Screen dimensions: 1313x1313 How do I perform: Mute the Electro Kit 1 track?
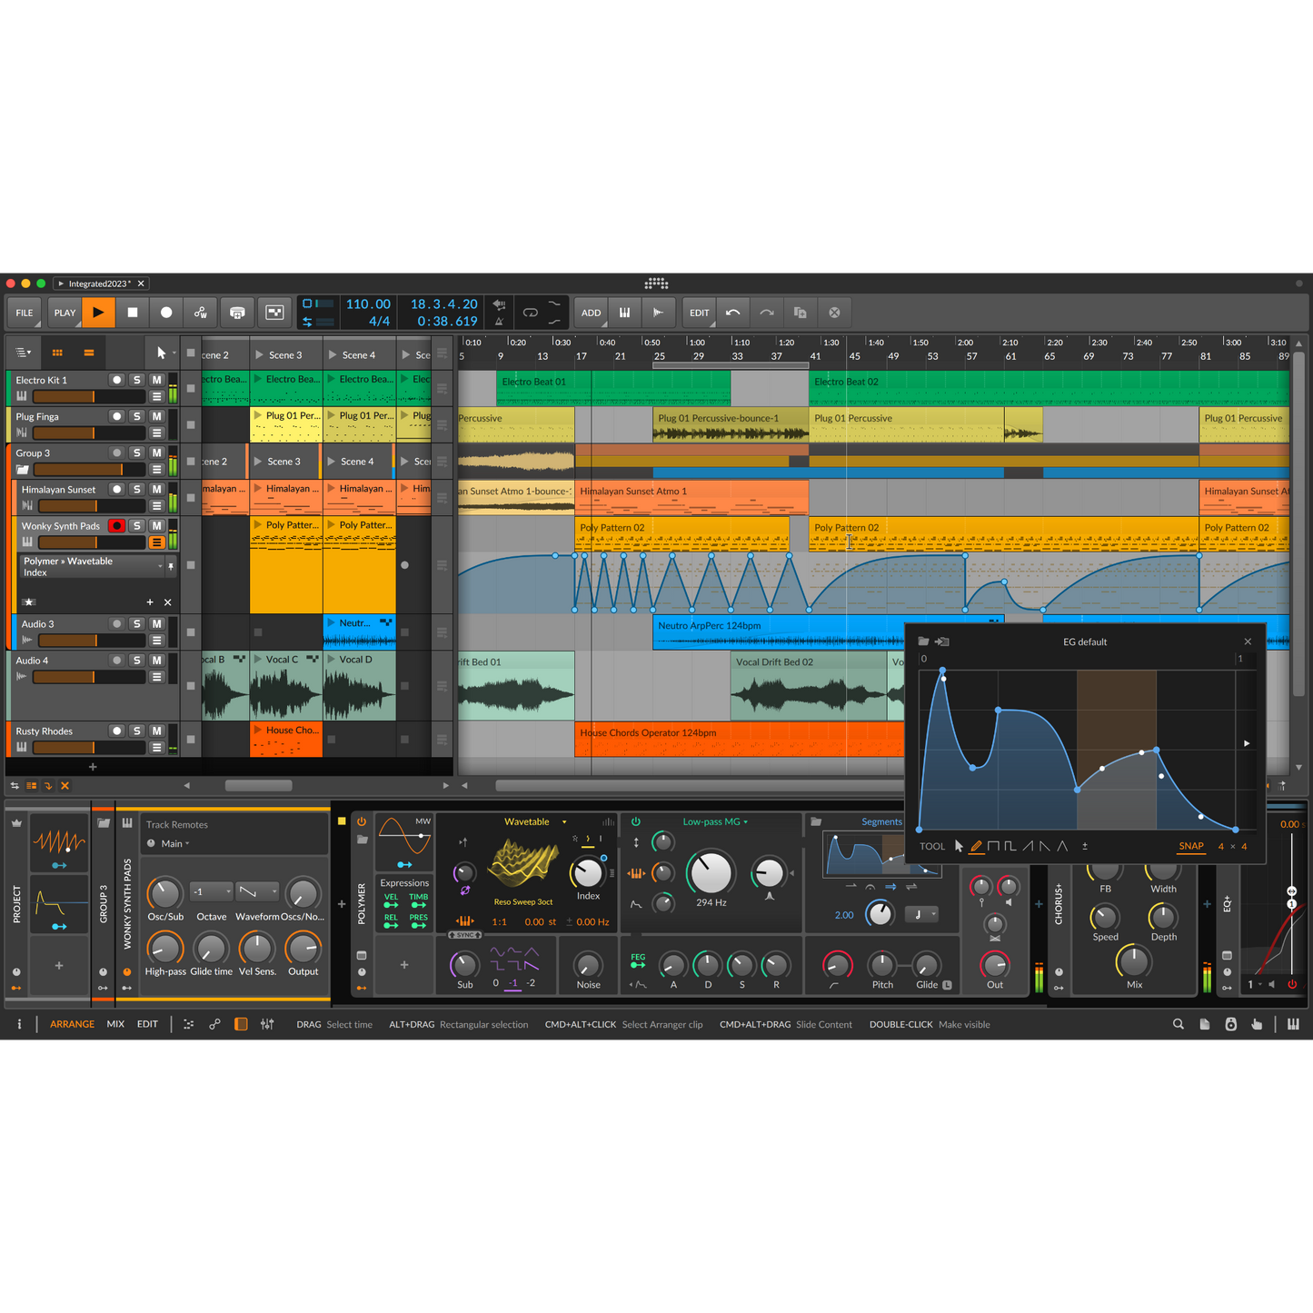pos(157,380)
